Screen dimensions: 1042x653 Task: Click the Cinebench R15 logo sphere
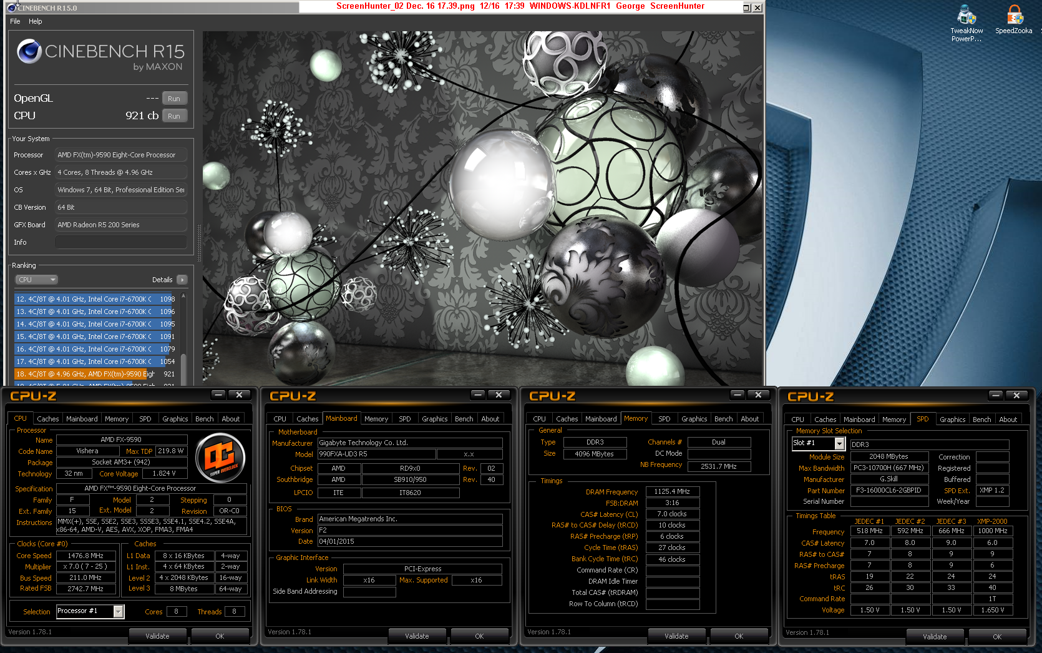point(29,51)
